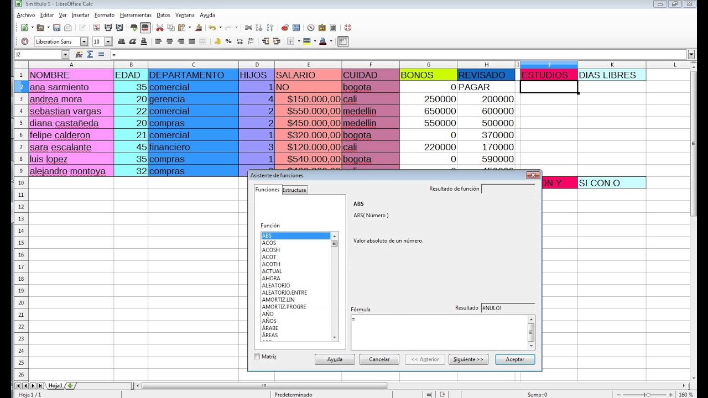Toggle Align Right
Image resolution: width=708 pixels, height=398 pixels.
tap(181, 41)
